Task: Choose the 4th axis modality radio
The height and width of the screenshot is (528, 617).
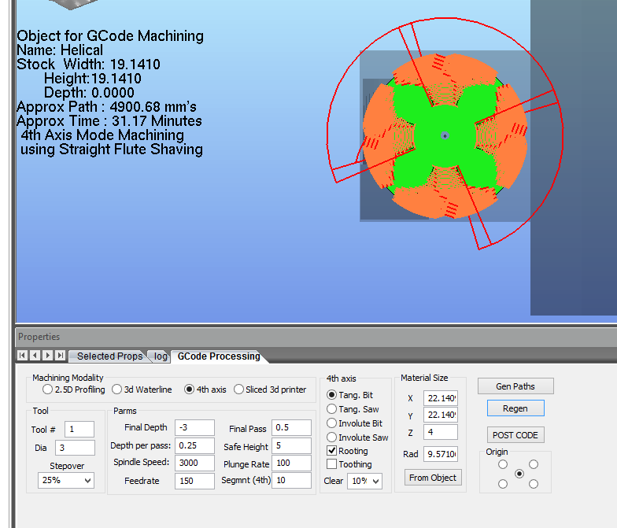Action: (x=189, y=390)
